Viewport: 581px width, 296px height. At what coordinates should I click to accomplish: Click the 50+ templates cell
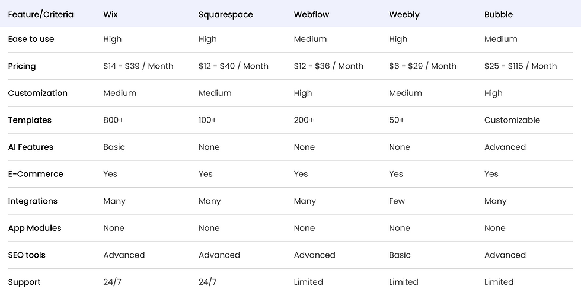(397, 120)
